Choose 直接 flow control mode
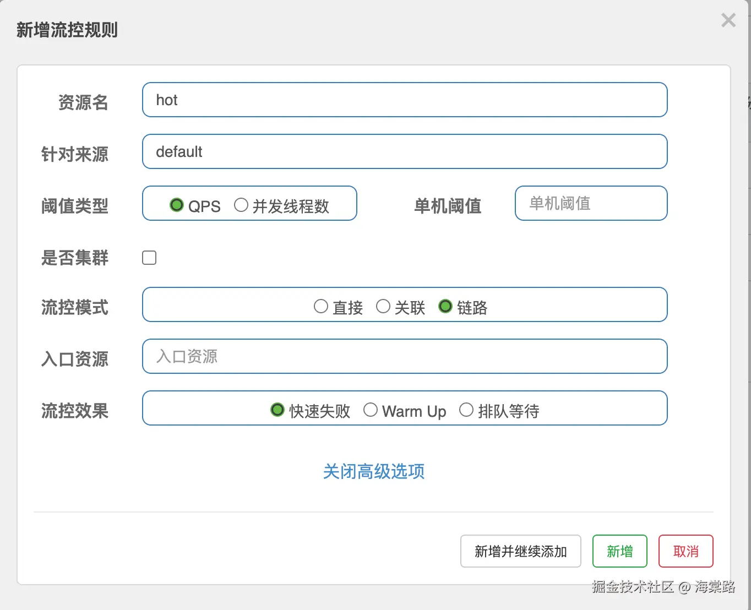751x610 pixels. tap(321, 307)
